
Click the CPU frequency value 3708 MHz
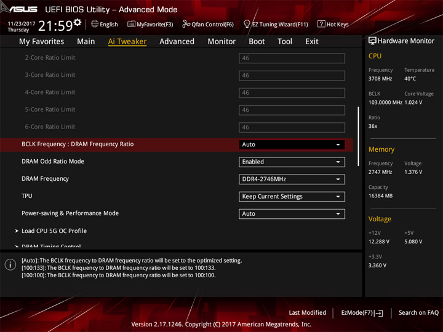(380, 79)
